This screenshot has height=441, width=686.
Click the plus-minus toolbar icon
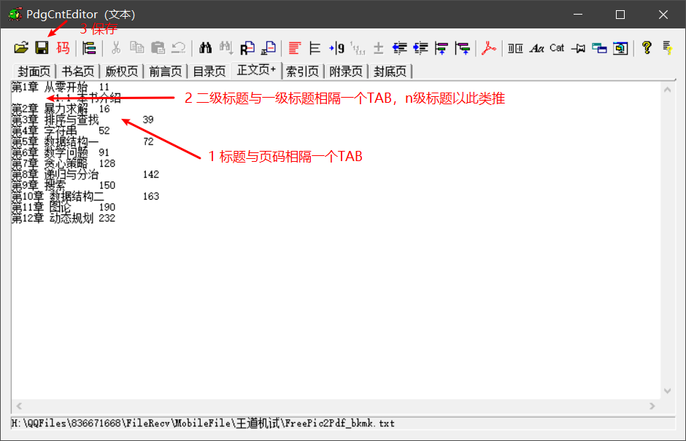tap(379, 48)
